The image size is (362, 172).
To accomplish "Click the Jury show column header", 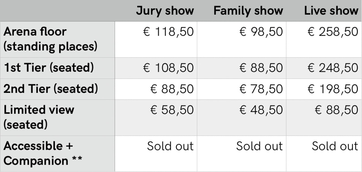I will click(165, 11).
